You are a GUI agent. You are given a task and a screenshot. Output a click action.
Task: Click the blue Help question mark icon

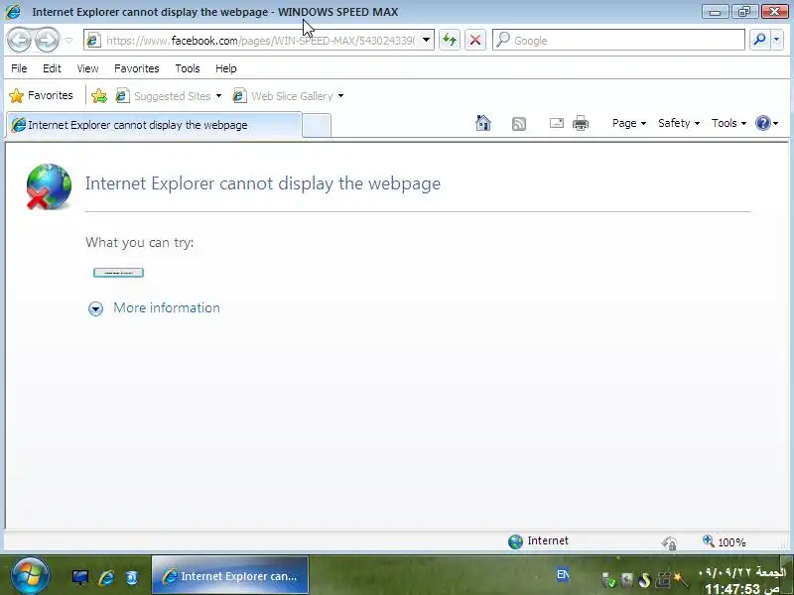[x=763, y=123]
